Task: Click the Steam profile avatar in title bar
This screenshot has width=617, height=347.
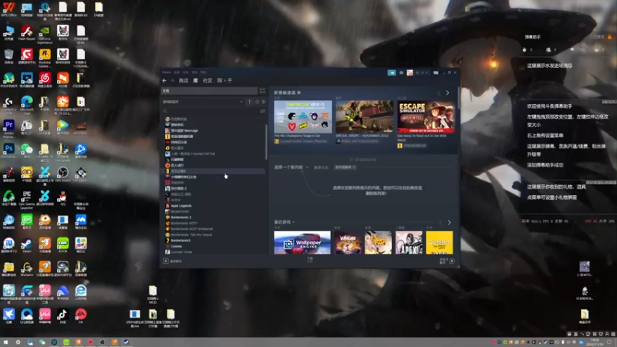Action: [x=410, y=72]
